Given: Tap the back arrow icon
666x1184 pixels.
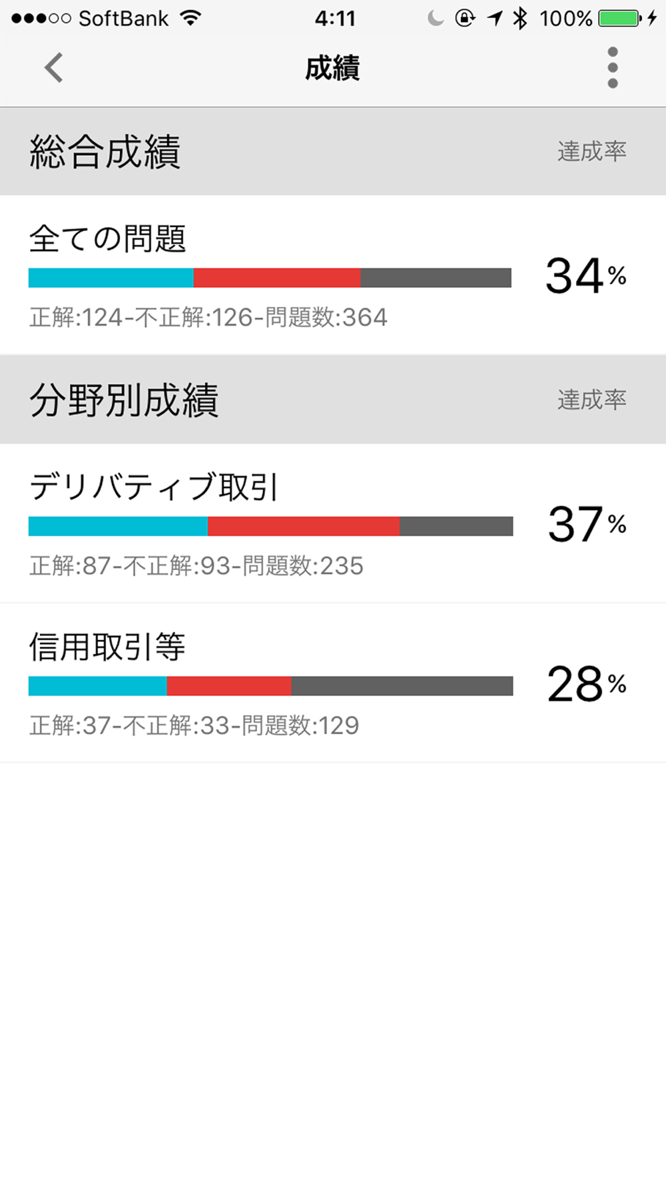Looking at the screenshot, I should (53, 67).
